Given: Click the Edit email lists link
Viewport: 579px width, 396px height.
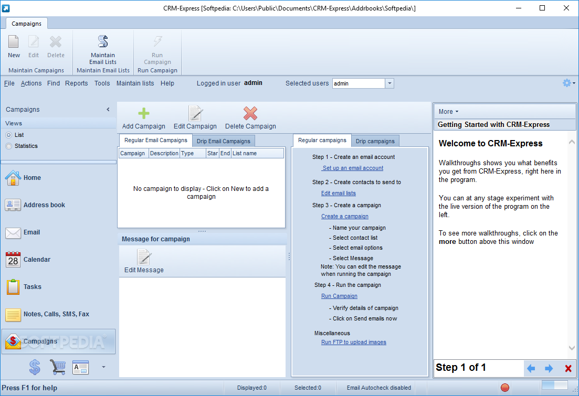Looking at the screenshot, I should (338, 193).
